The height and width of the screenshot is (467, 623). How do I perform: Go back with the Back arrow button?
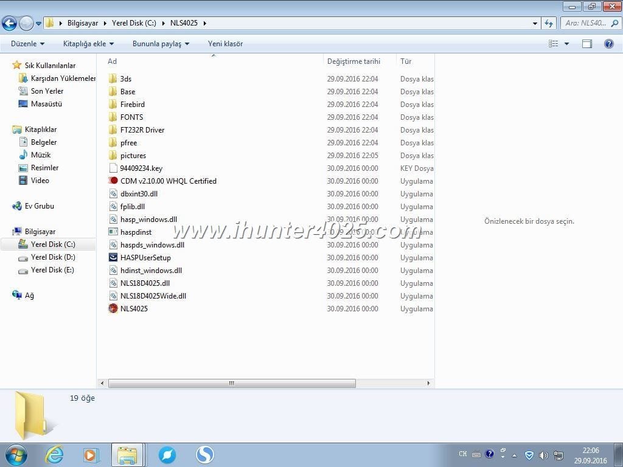[10, 24]
